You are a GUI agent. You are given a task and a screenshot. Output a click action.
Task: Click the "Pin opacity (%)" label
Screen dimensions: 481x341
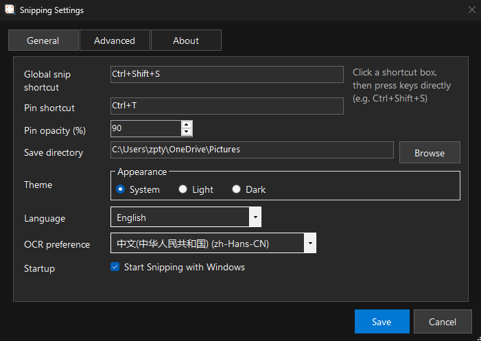(x=55, y=131)
